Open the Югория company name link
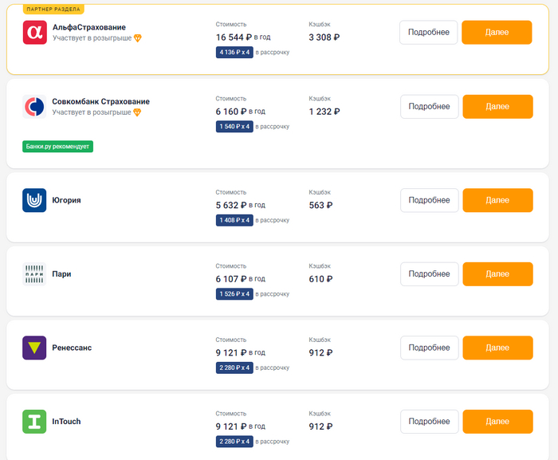The width and height of the screenshot is (558, 460). [66, 200]
